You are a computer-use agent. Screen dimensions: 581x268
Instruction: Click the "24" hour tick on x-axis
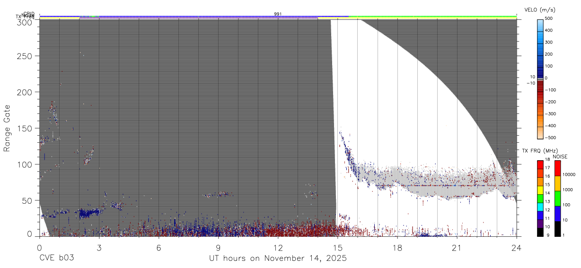[x=517, y=247]
